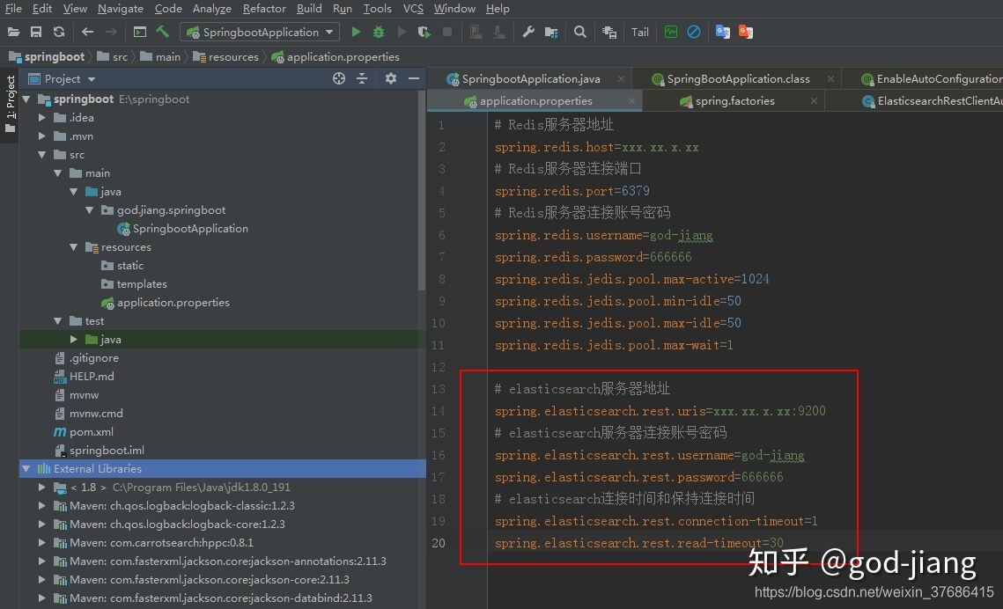Click the Tail toolbar button
The height and width of the screenshot is (609, 1003).
tap(639, 32)
